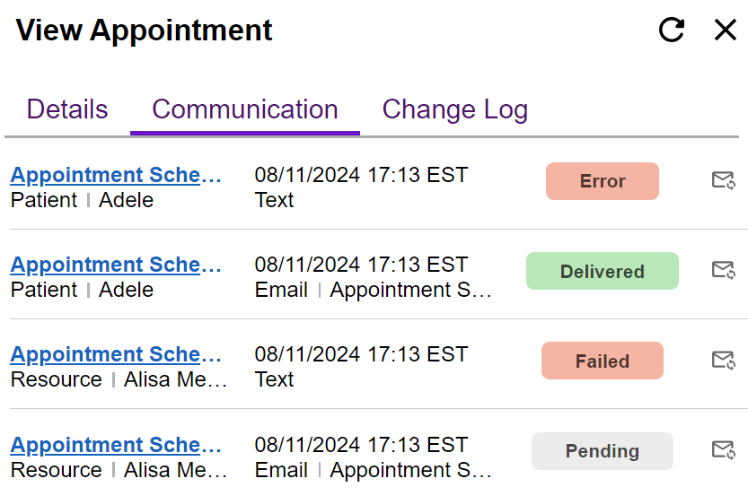Click the red Failed status badge
This screenshot has width=748, height=496.
point(602,361)
